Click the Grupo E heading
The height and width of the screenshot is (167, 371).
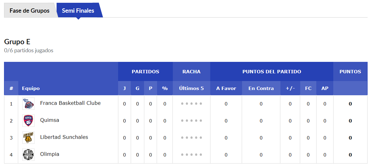pos(17,42)
